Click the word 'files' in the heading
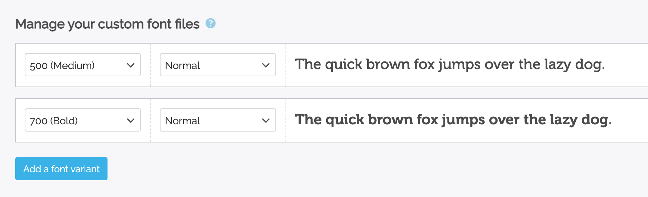The height and width of the screenshot is (197, 648). click(x=187, y=24)
